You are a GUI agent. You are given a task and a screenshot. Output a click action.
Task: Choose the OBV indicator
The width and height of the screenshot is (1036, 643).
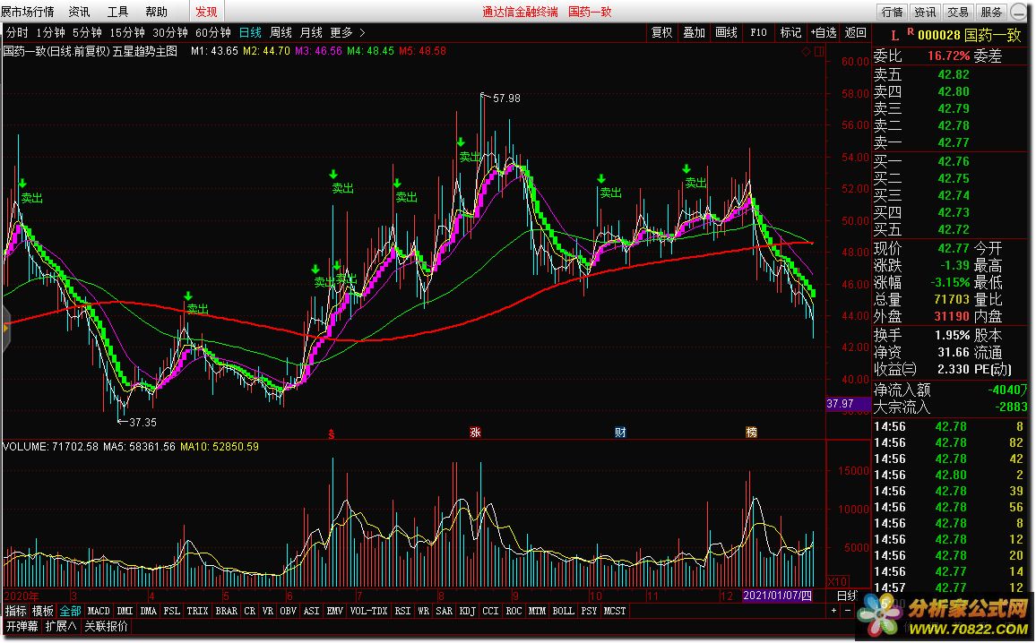click(288, 612)
